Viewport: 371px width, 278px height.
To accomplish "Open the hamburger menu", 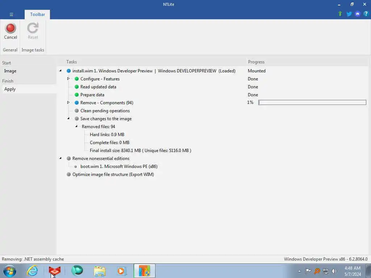I will [x=11, y=14].
